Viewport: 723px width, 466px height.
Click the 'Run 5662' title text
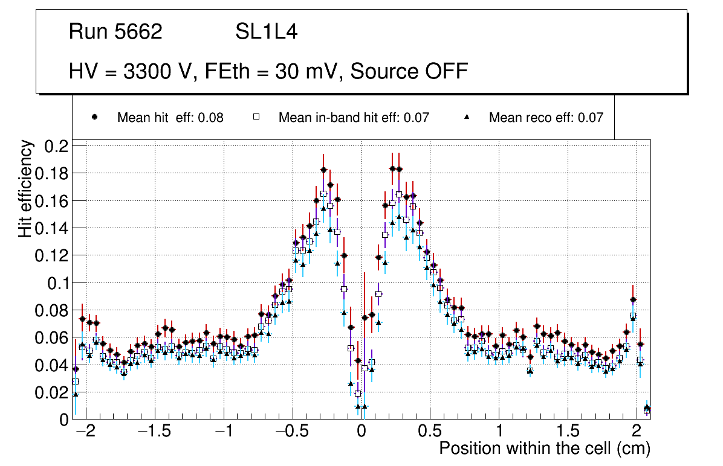[115, 32]
